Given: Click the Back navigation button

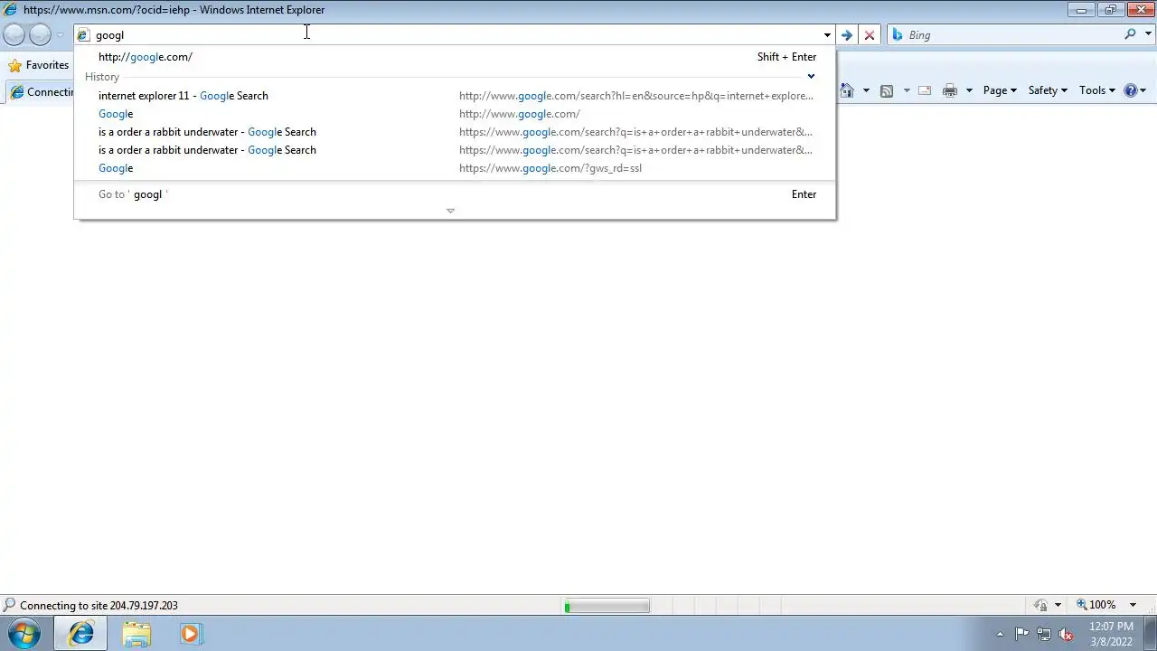Looking at the screenshot, I should [14, 35].
